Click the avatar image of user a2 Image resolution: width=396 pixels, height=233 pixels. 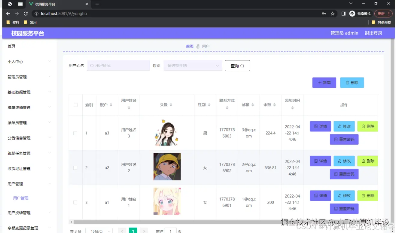click(x=167, y=167)
